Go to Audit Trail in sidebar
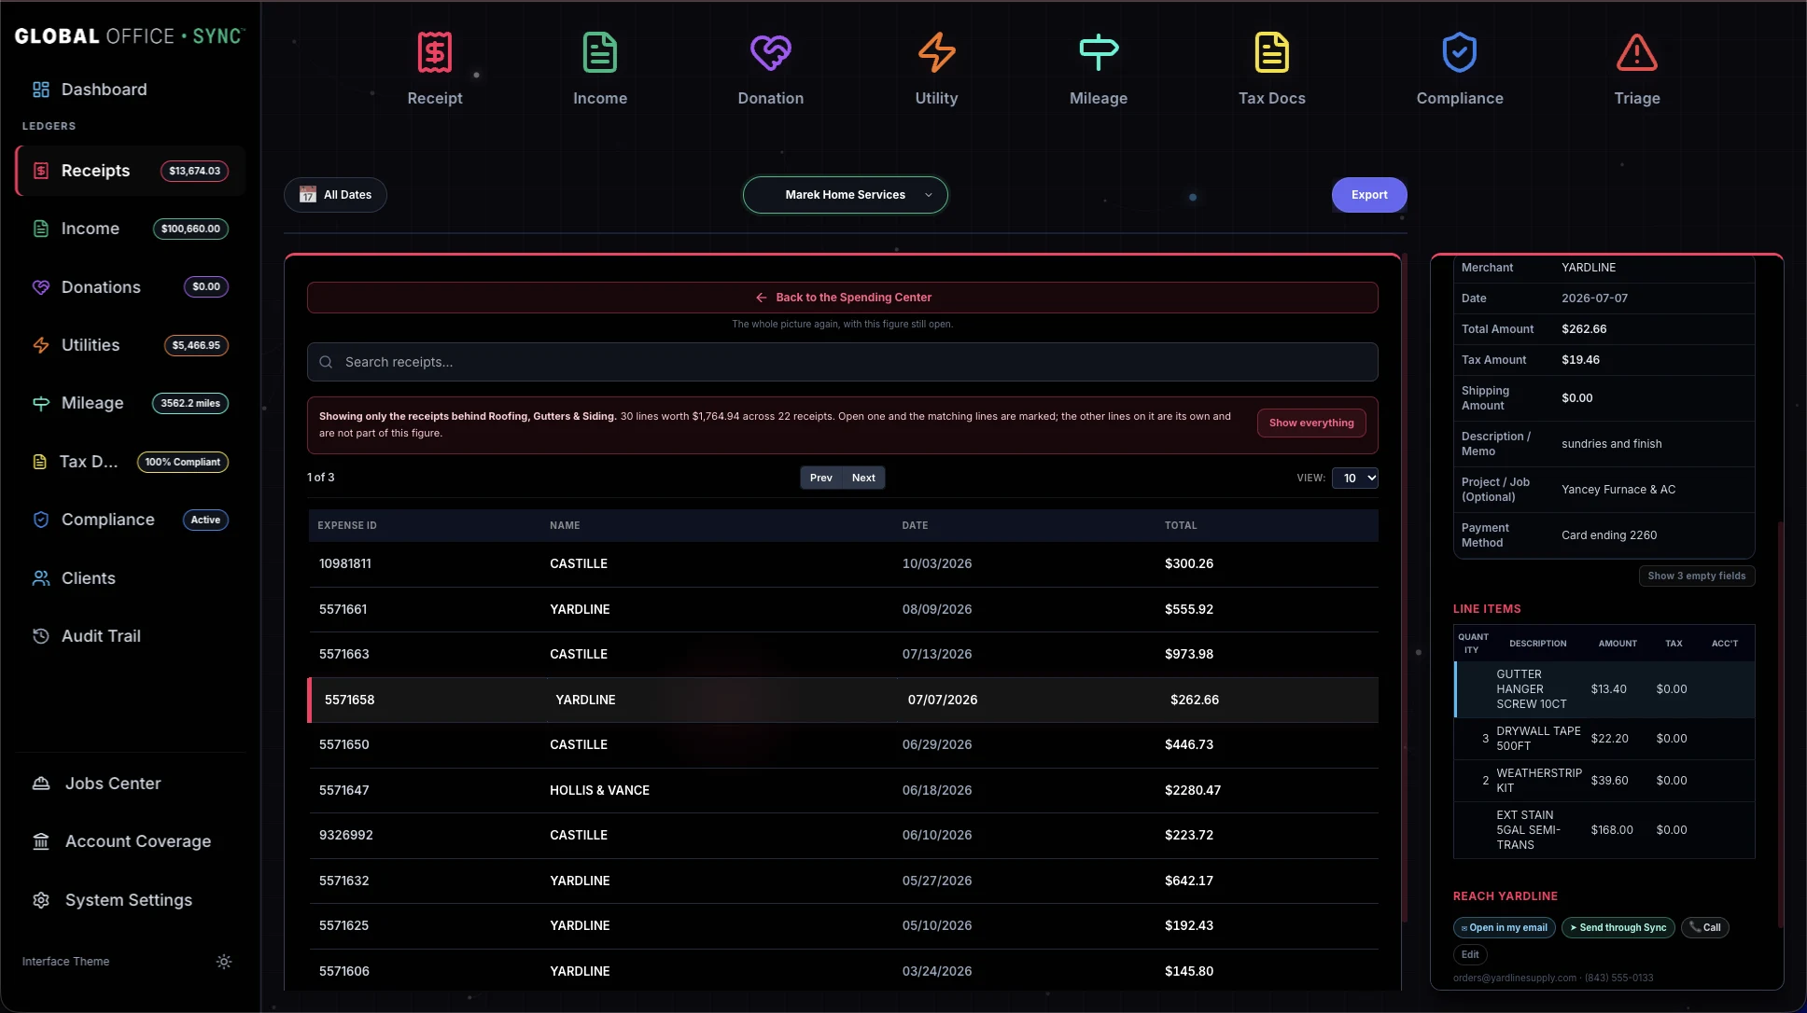The width and height of the screenshot is (1807, 1013). pyautogui.click(x=101, y=636)
